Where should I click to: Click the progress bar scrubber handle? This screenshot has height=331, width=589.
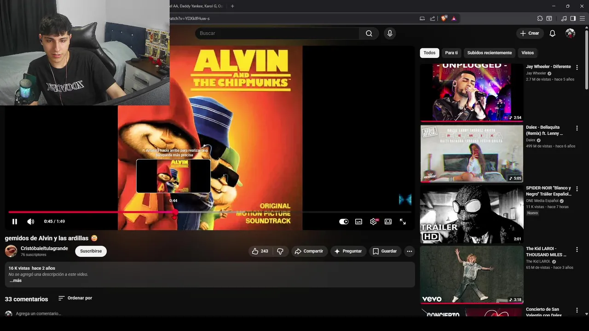[175, 212]
